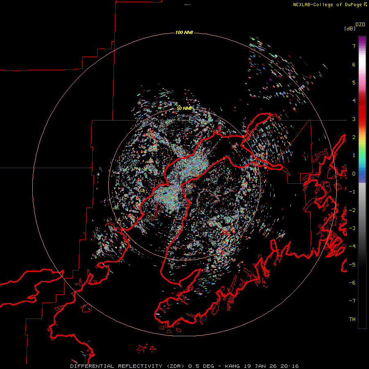Click the -5 value on the color scale
This screenshot has width=369, height=369.
point(352,265)
